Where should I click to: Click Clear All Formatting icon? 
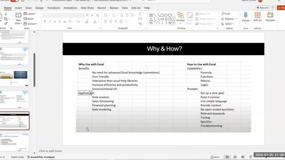[x=98, y=15]
